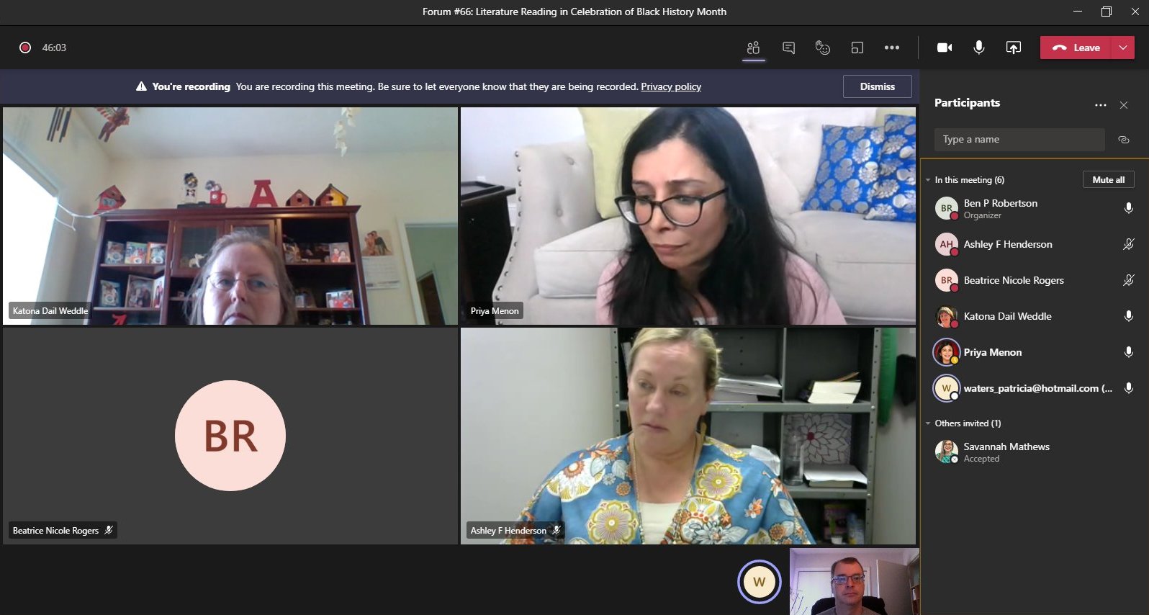This screenshot has width=1149, height=615.
Task: Toggle Ben P Robertson's microphone icon
Action: (x=1129, y=208)
